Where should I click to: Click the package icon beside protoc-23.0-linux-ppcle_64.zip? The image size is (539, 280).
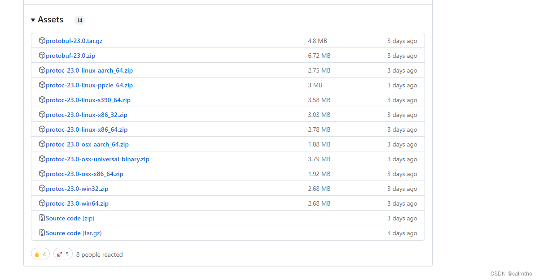click(42, 85)
